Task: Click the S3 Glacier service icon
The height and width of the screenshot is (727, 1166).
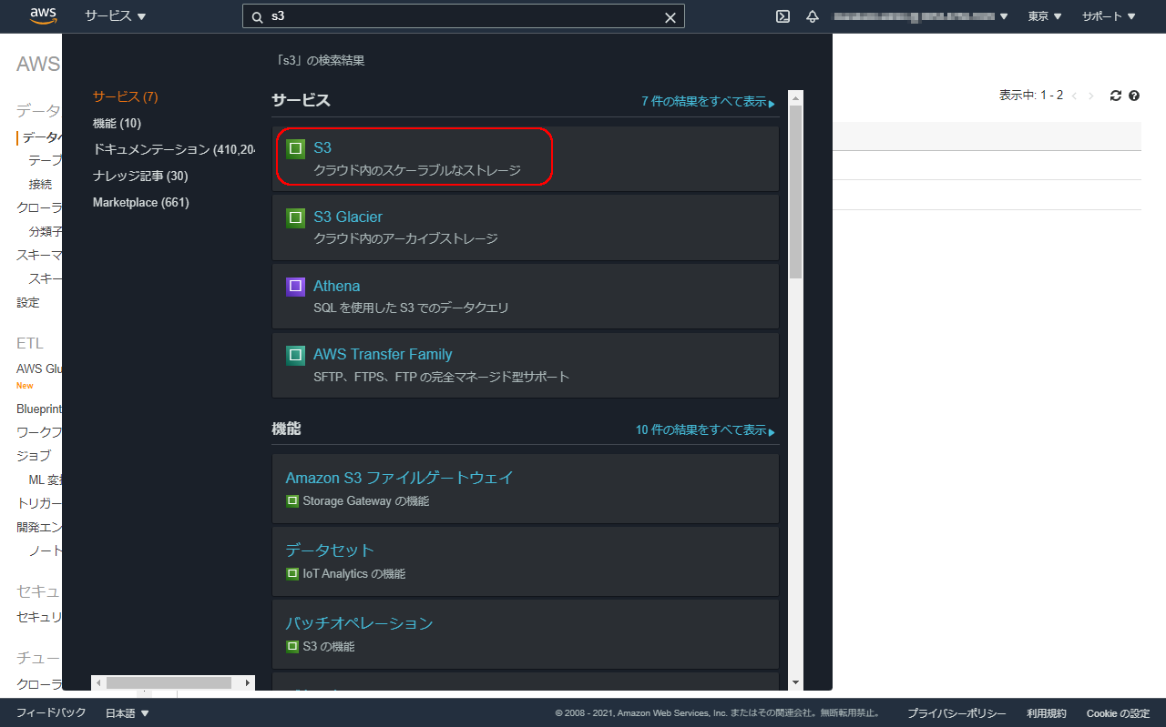Action: (293, 217)
